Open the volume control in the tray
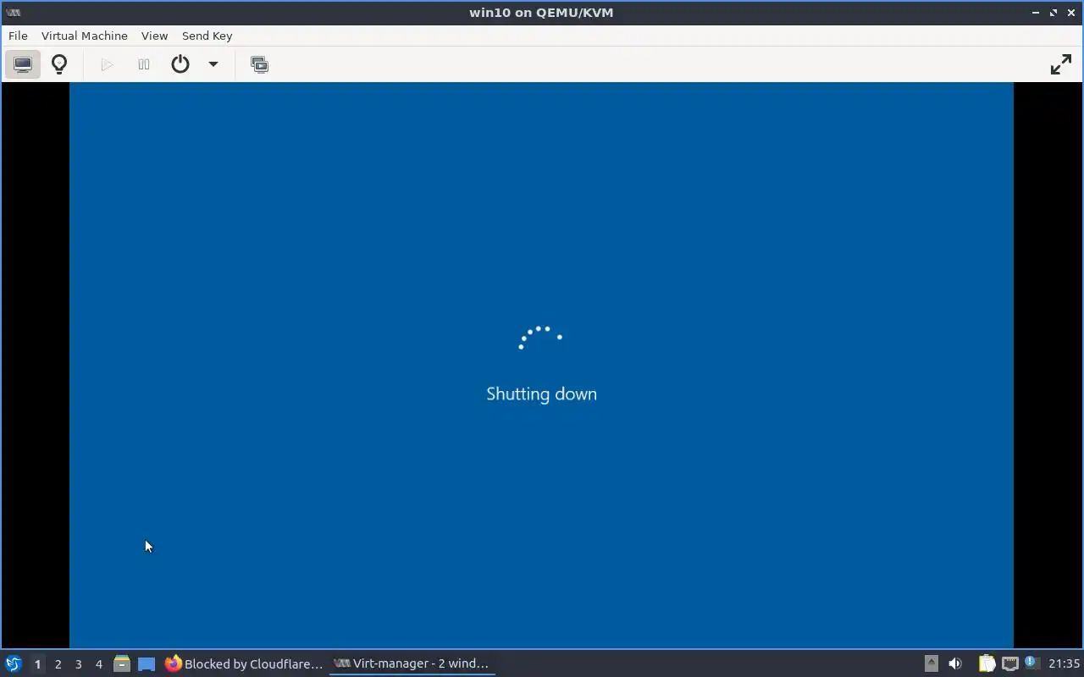This screenshot has height=677, width=1084. pos(955,663)
